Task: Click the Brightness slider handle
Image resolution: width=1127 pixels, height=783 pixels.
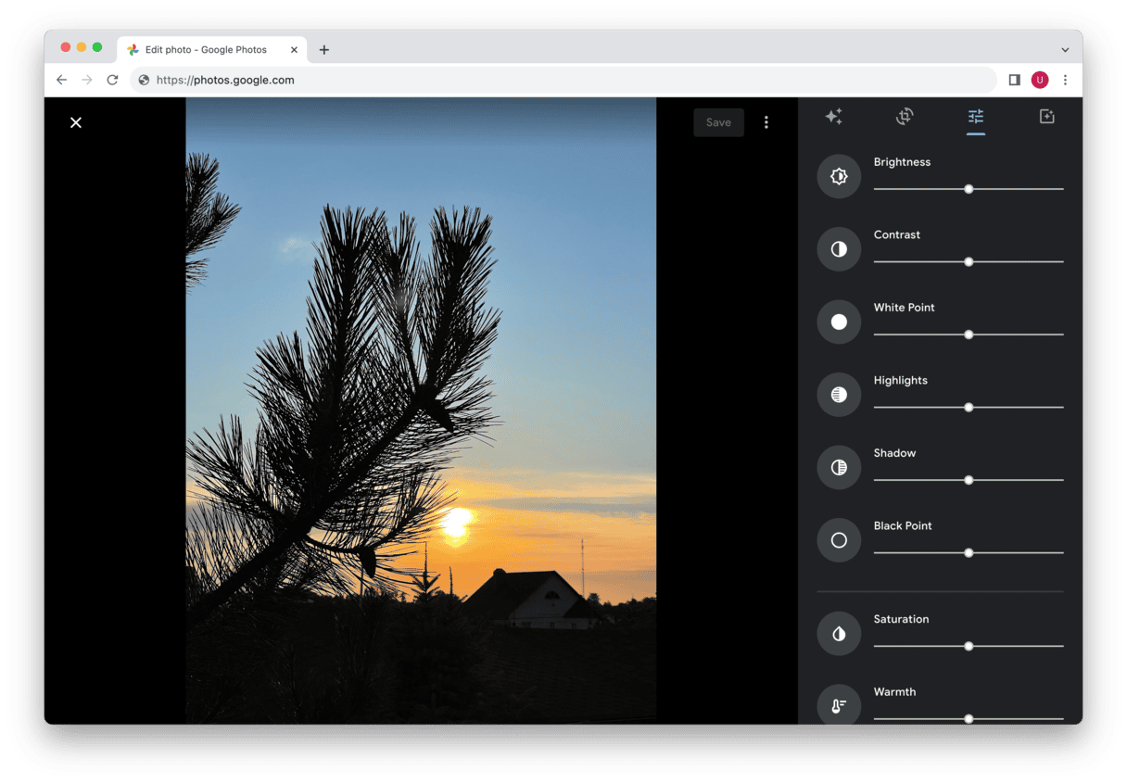Action: [969, 189]
